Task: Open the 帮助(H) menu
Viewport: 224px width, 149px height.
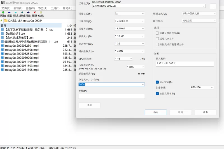Action: click(67, 8)
